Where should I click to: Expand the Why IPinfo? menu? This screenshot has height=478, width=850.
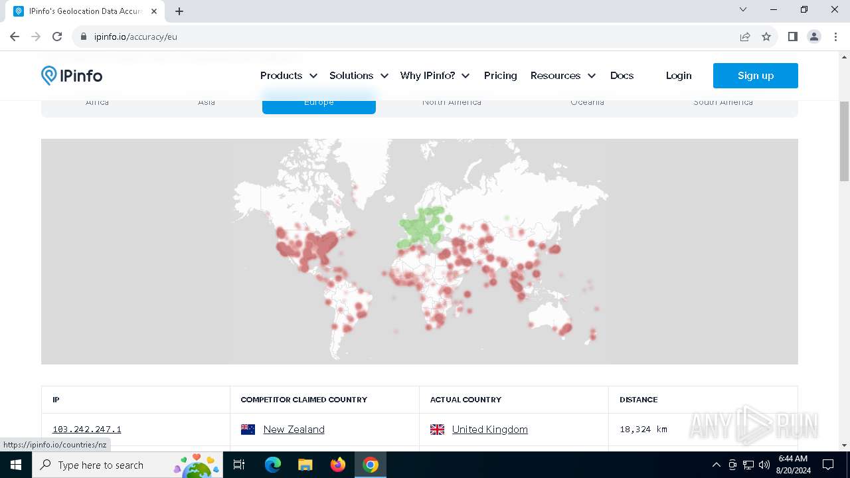[x=435, y=76]
